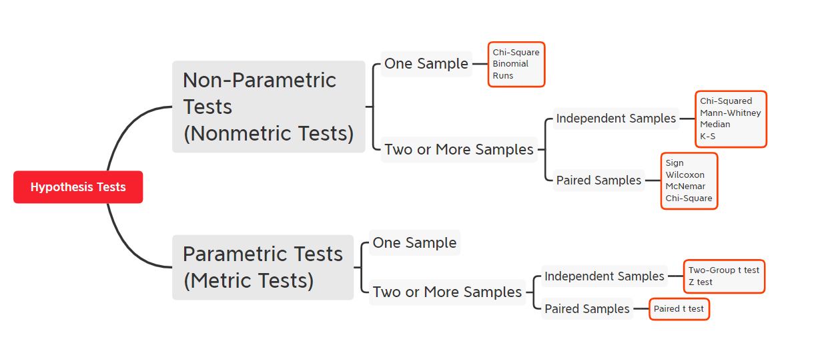
Task: Click the Z test text in parametric box
Action: (x=701, y=282)
